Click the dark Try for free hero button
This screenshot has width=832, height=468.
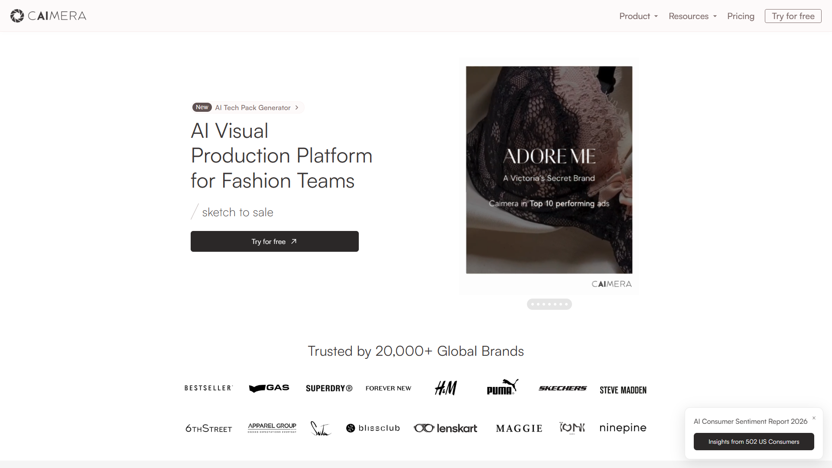tap(275, 241)
